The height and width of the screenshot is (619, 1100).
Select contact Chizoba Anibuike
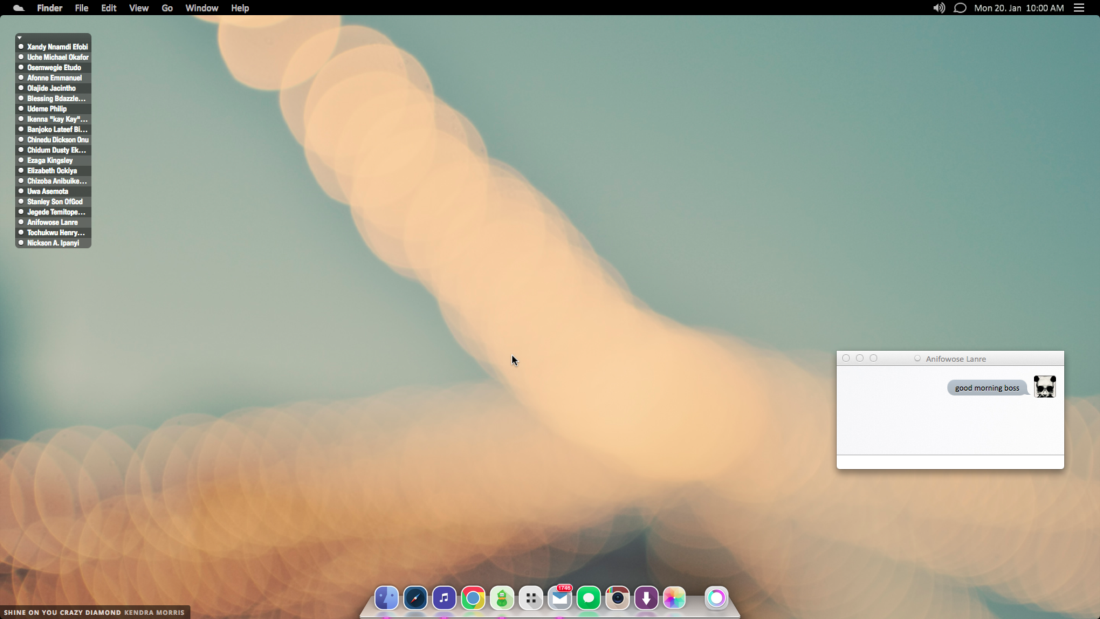point(54,181)
